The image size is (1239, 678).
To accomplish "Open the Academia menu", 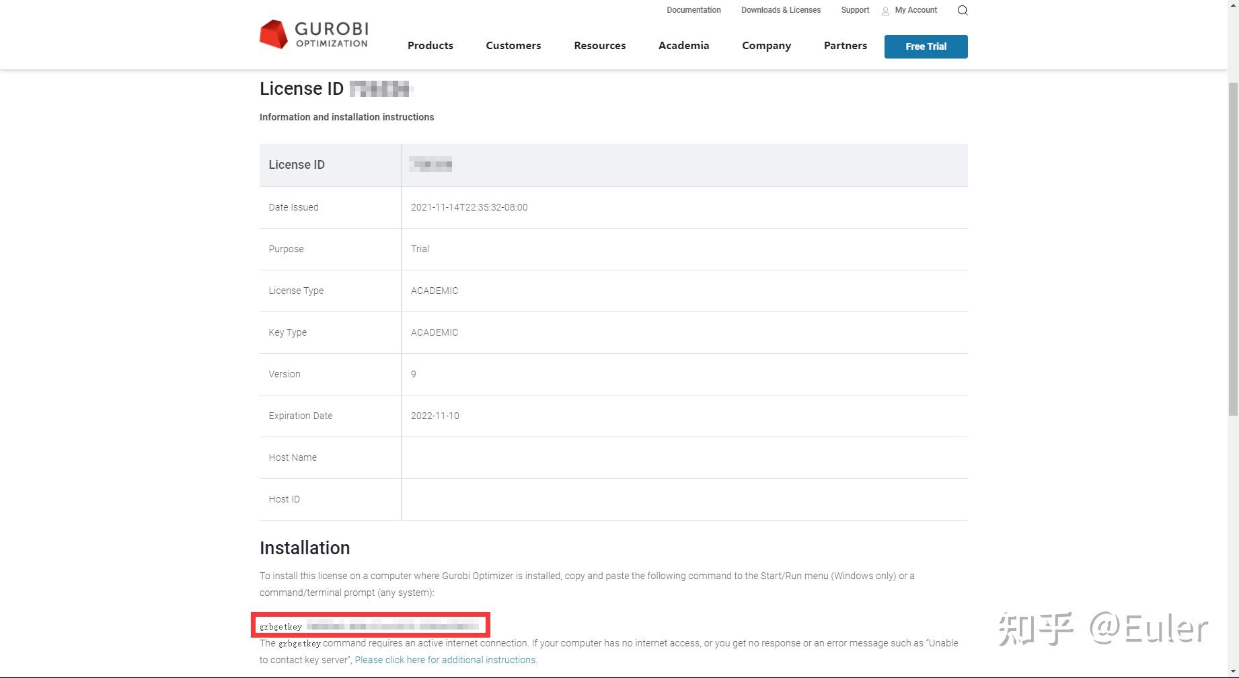I will click(683, 46).
